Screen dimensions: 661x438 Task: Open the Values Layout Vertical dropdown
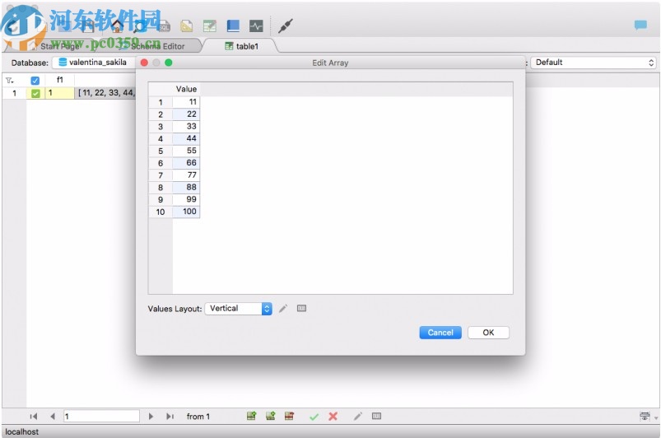point(238,309)
